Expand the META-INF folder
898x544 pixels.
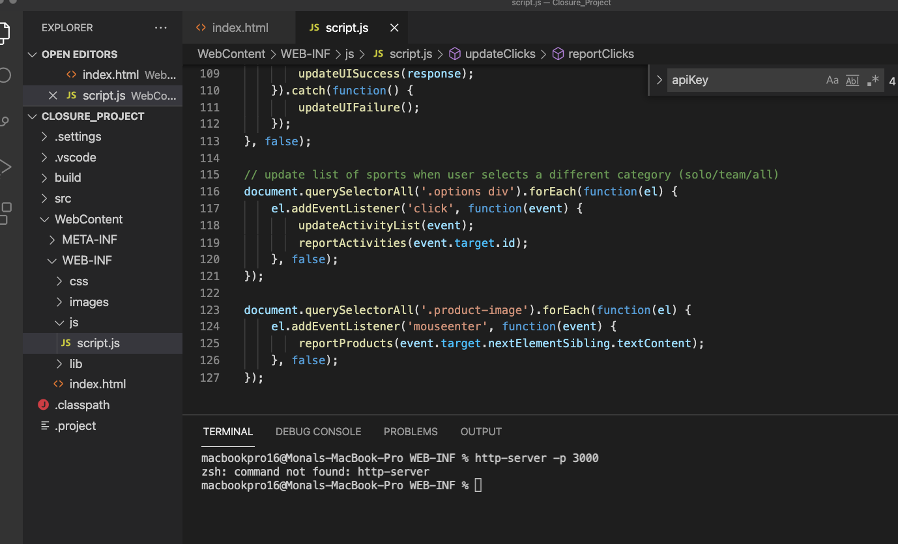[52, 240]
